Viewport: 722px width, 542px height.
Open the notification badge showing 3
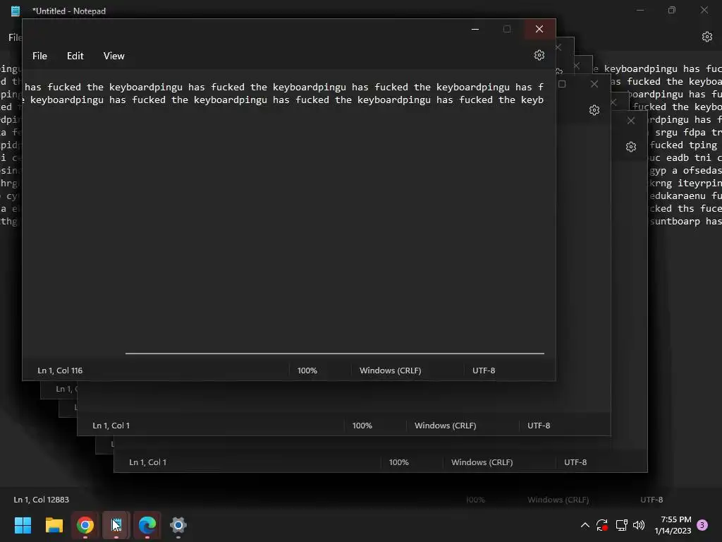coord(702,525)
